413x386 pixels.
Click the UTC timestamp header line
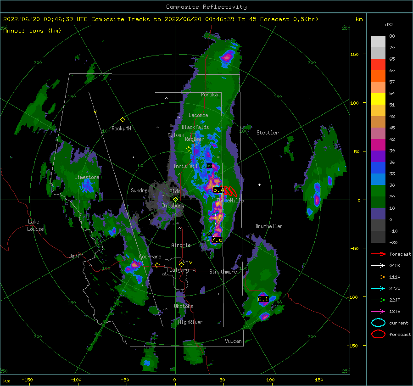click(161, 19)
